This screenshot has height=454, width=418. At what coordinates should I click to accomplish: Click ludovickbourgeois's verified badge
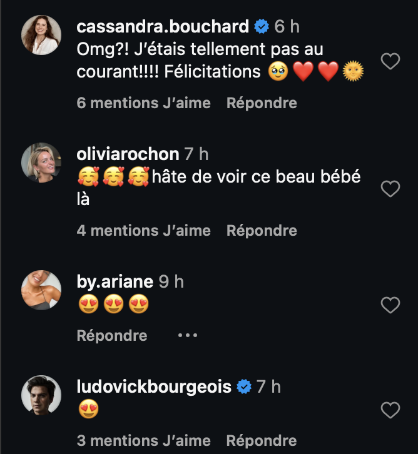pyautogui.click(x=243, y=388)
